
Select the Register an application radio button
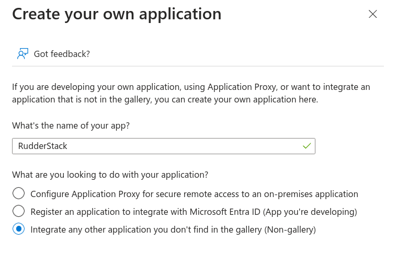pos(18,211)
